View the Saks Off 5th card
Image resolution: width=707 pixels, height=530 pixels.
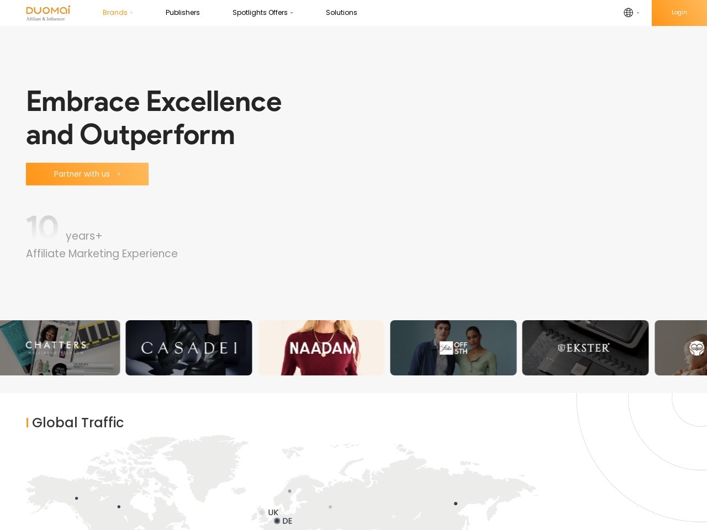pos(453,348)
